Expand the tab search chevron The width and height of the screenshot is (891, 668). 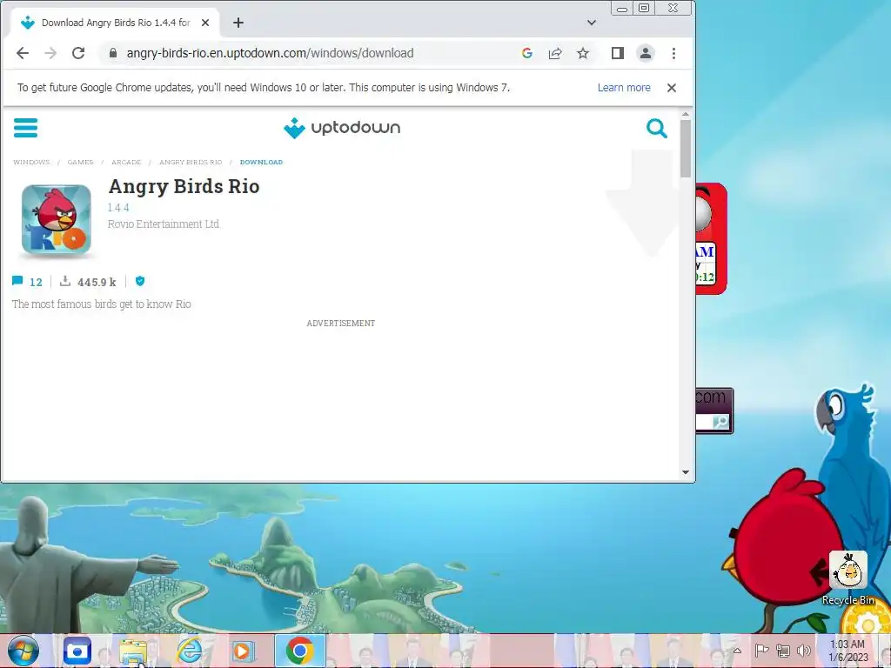point(592,23)
